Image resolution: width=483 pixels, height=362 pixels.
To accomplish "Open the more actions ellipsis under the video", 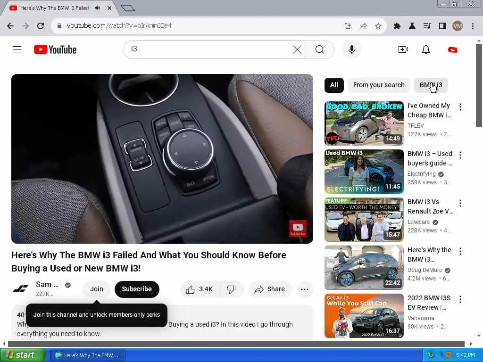I will pyautogui.click(x=305, y=289).
